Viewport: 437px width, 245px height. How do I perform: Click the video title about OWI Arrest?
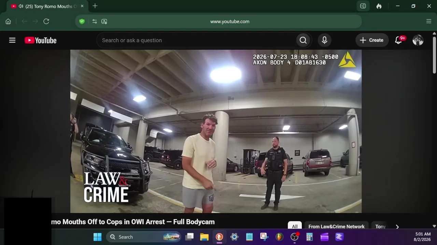[x=133, y=222]
